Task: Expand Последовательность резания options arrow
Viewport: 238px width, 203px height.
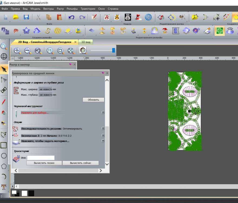Action: click(x=103, y=129)
